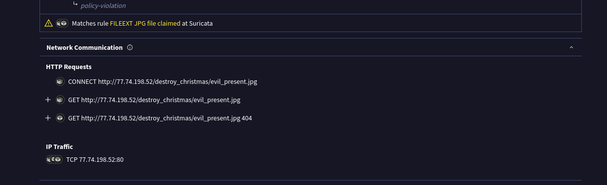The height and width of the screenshot is (185, 607).
Task: Expand the GET request returning 404
Action: pyautogui.click(x=48, y=118)
